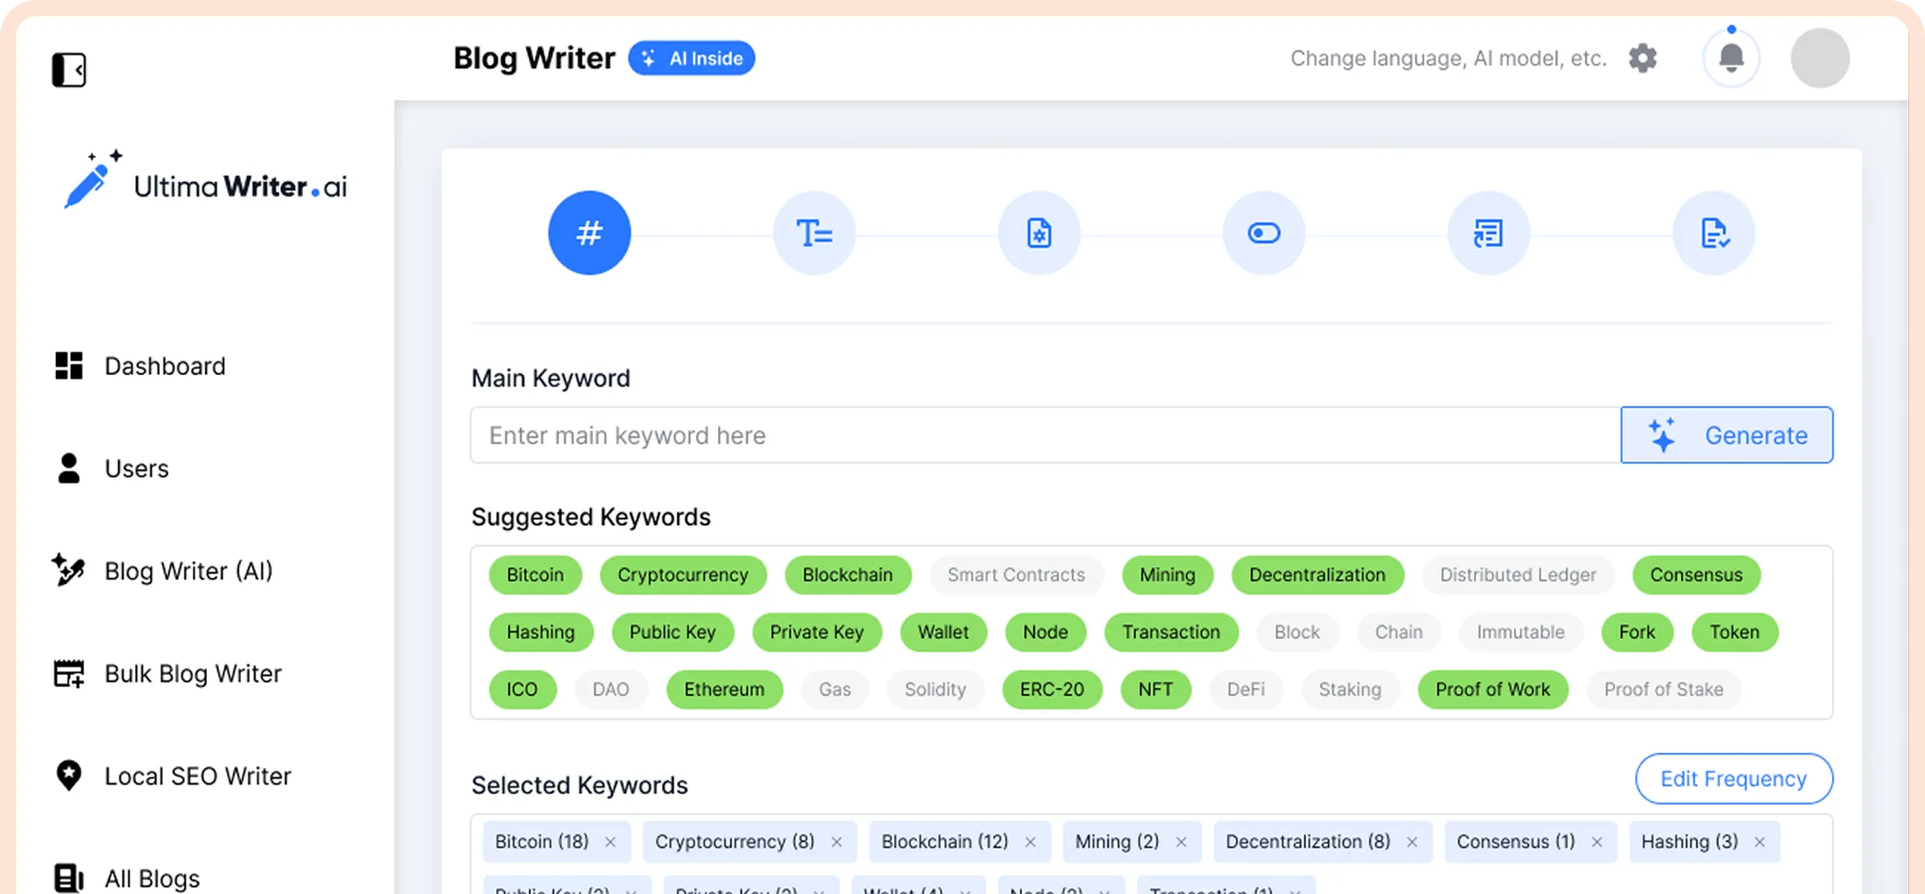The width and height of the screenshot is (1925, 894).
Task: Go to the title text step icon
Action: tap(813, 233)
